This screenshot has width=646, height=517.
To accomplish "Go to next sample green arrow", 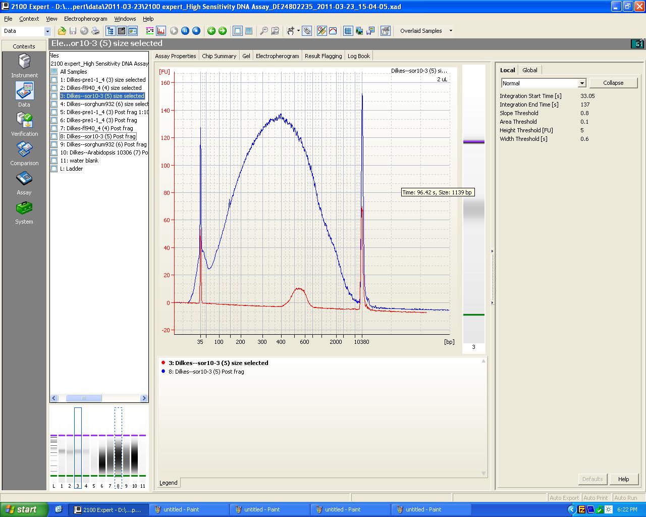I will 223,31.
